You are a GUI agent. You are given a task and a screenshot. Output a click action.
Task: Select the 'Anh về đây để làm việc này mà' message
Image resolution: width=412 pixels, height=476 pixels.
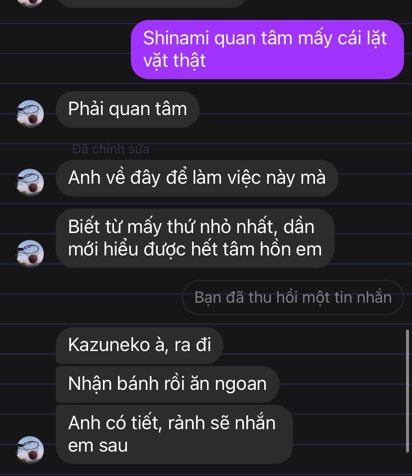click(x=197, y=178)
